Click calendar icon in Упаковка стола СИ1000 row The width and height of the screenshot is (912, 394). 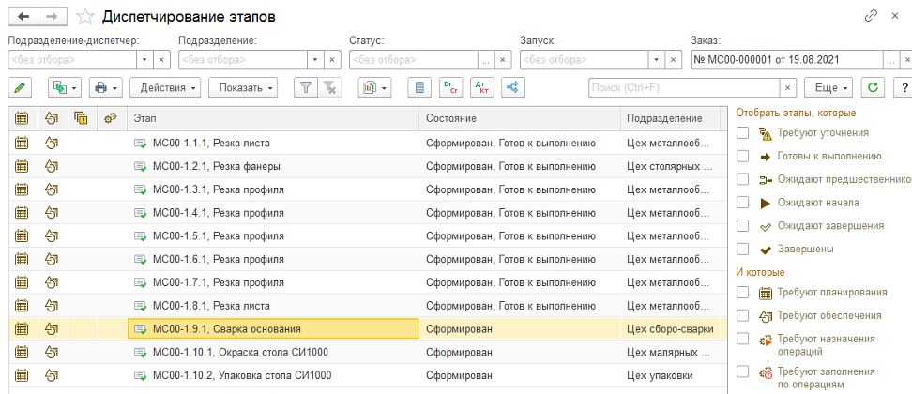[22, 375]
